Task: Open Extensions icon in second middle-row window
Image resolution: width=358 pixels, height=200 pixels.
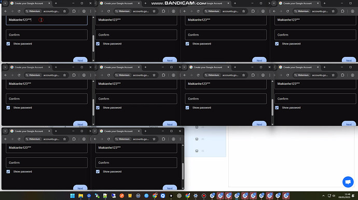Action: pyautogui.click(x=163, y=75)
